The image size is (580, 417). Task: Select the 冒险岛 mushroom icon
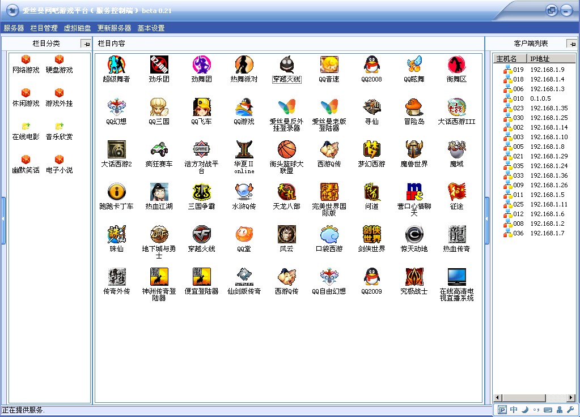click(x=414, y=108)
